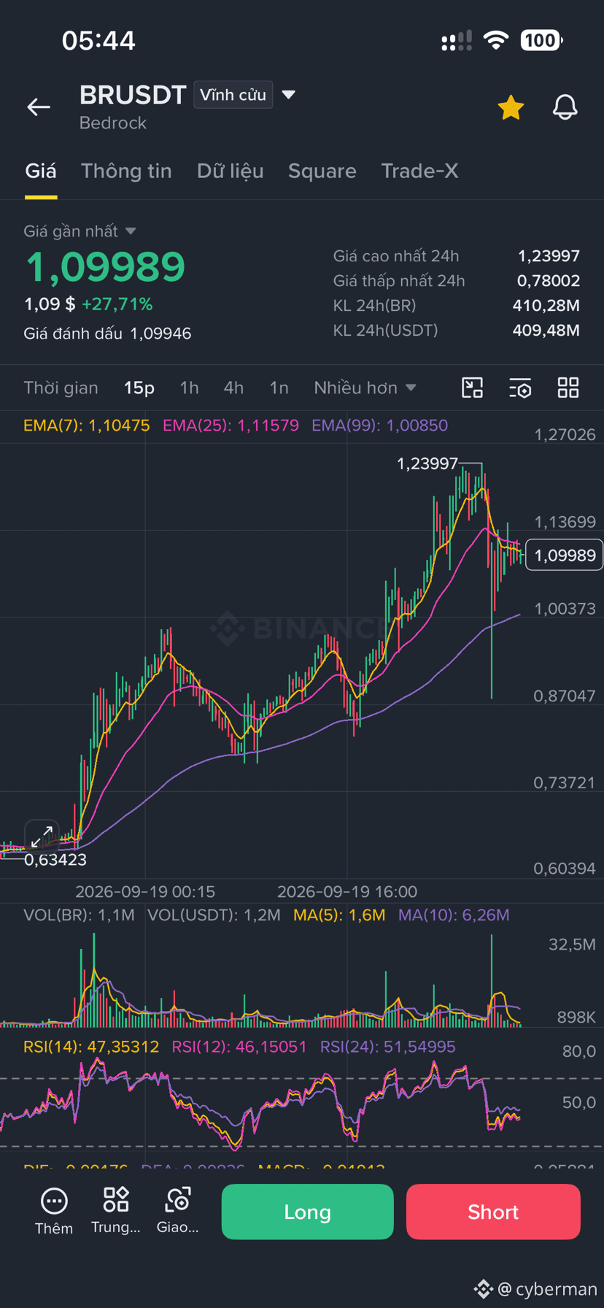Open chart drawing tools icon

[473, 388]
